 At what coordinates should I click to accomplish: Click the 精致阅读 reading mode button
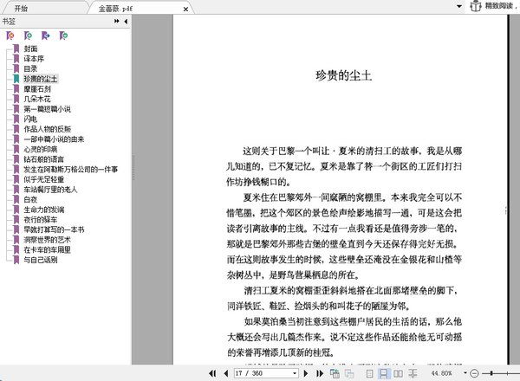pyautogui.click(x=492, y=6)
